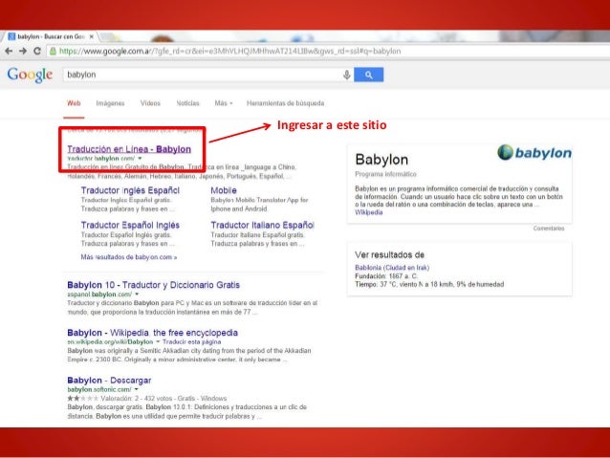The image size is (610, 458).
Task: Click the Tiempo: 37 °C weather text
Action: 429,284
